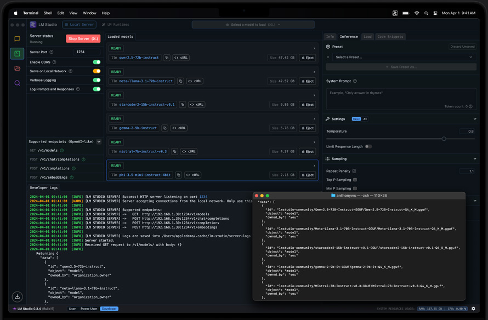Open the Select a Preset dropdown
The image size is (488, 320).
(406, 56)
